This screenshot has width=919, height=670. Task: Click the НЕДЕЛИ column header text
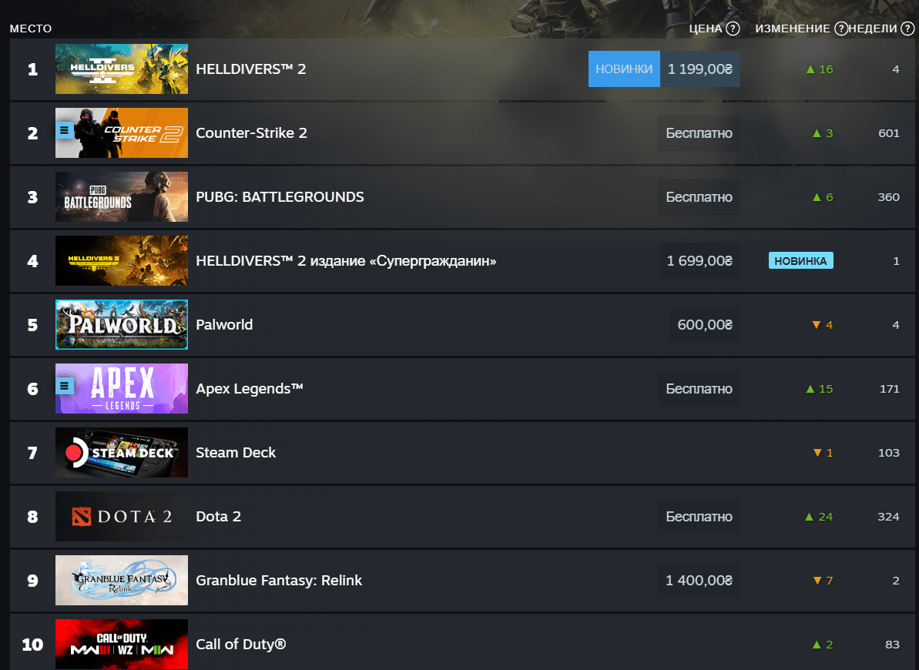click(873, 28)
